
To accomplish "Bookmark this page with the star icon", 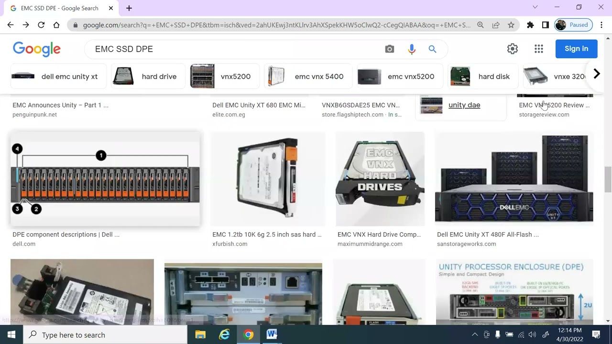I will 511,25.
